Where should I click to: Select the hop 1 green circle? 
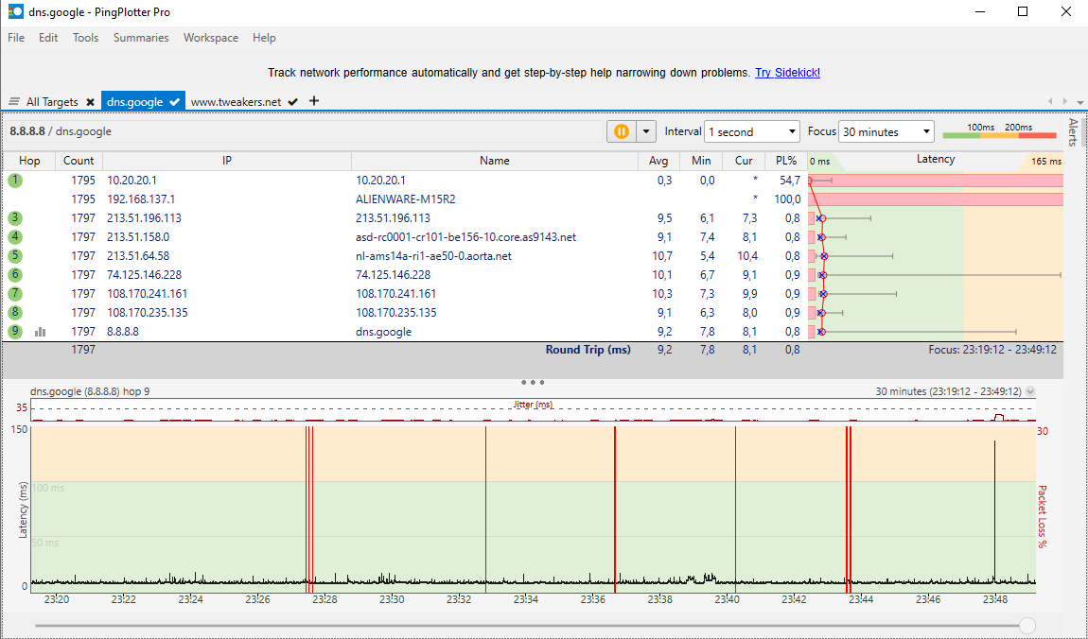(15, 180)
